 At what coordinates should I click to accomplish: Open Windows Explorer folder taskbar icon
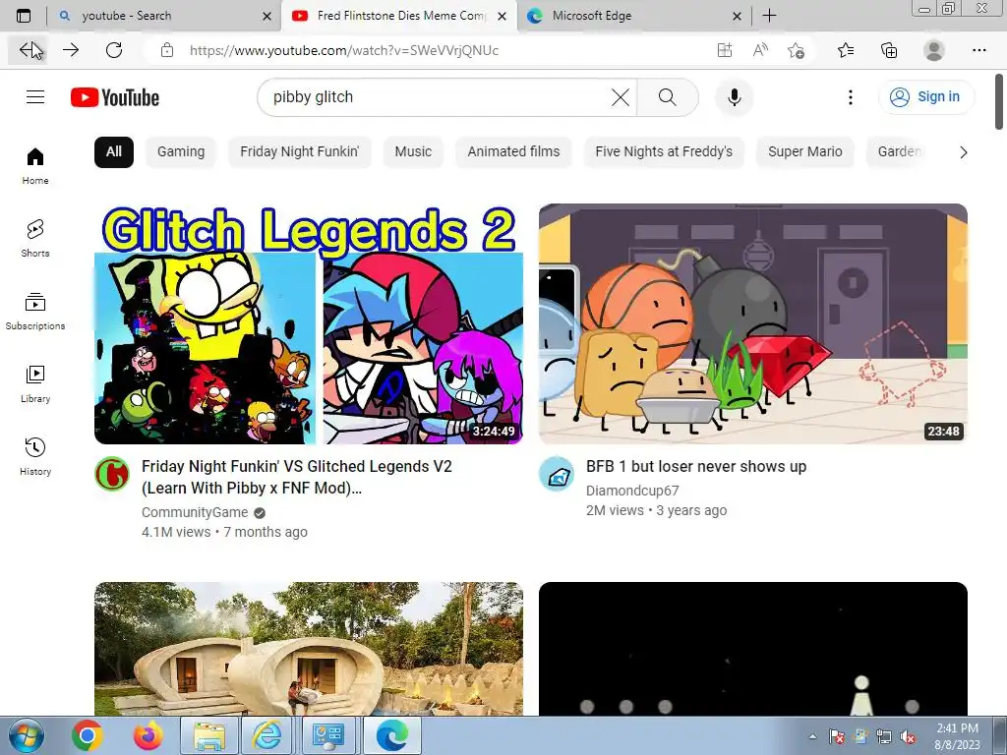coord(209,735)
